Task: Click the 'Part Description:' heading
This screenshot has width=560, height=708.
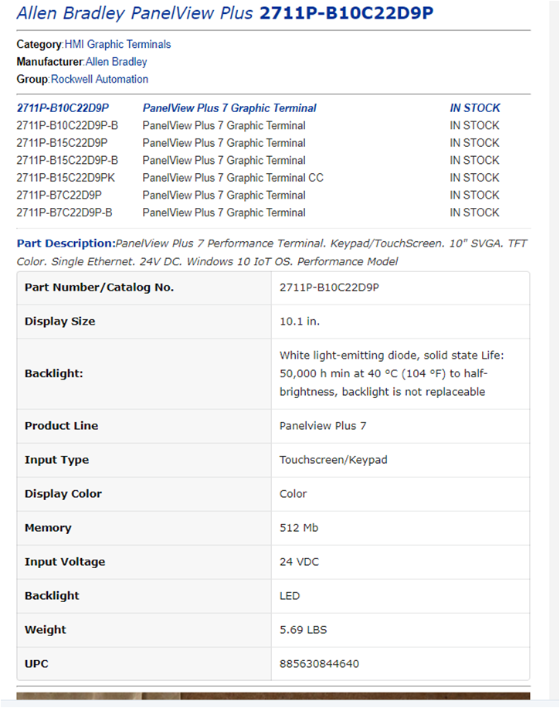Action: [66, 243]
